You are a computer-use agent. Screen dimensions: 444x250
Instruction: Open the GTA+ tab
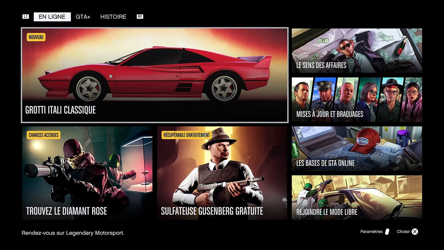click(83, 17)
